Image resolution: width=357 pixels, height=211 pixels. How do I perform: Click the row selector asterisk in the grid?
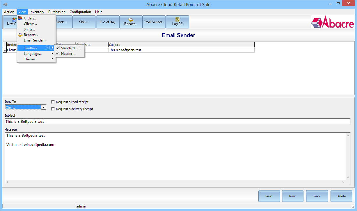pos(5,50)
